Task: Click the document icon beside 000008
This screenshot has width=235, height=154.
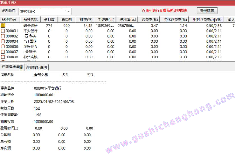Action: tap(3, 57)
